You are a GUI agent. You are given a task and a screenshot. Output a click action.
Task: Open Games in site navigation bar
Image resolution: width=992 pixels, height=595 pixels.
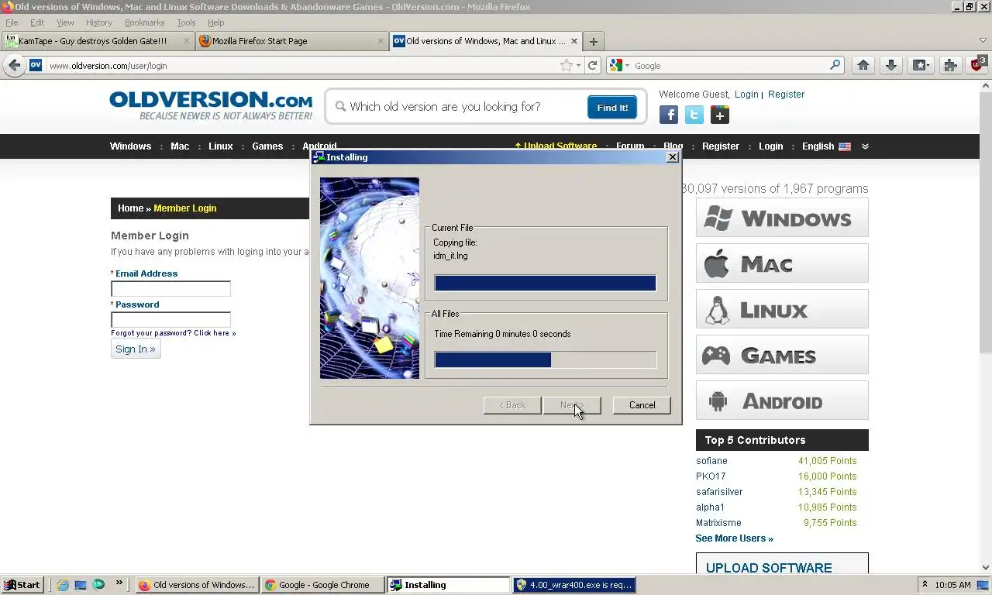(267, 146)
